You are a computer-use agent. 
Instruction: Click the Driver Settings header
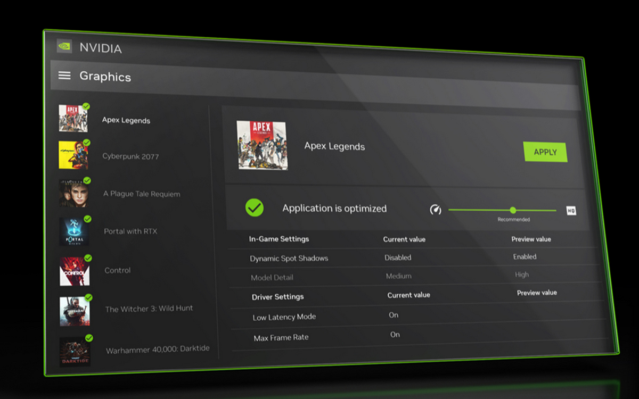click(x=278, y=296)
